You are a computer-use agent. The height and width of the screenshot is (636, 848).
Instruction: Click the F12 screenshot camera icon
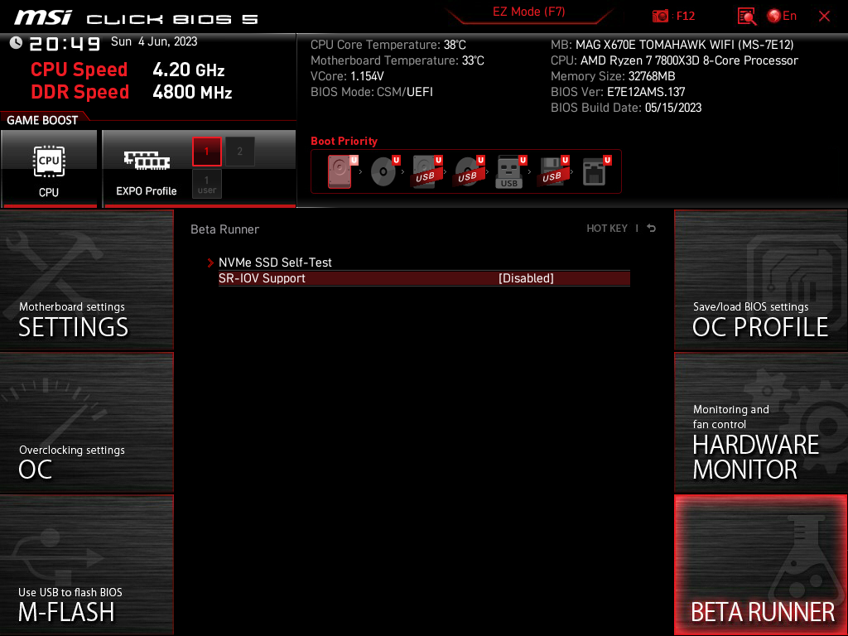click(x=660, y=16)
